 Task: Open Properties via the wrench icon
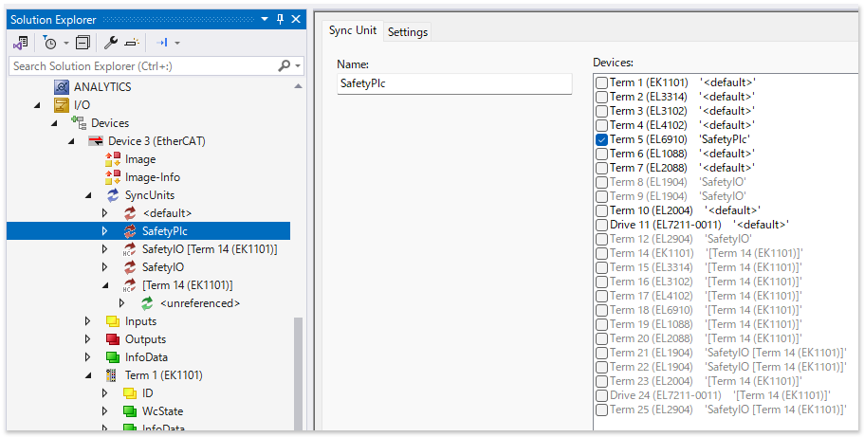coord(110,43)
